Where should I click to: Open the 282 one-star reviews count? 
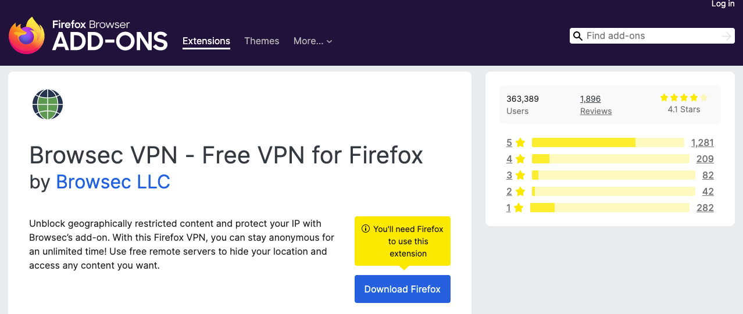coord(705,208)
